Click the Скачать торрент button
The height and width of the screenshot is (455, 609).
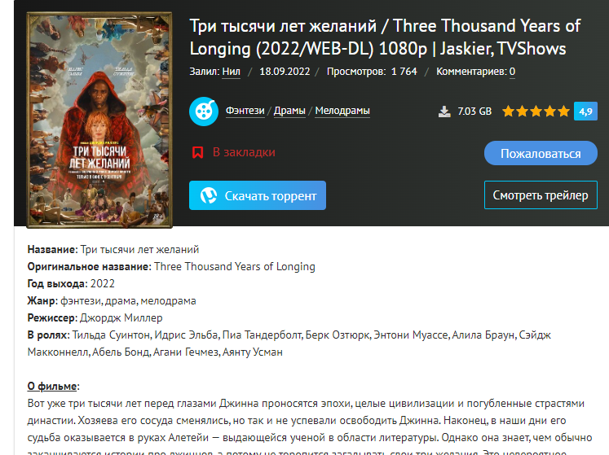(258, 195)
